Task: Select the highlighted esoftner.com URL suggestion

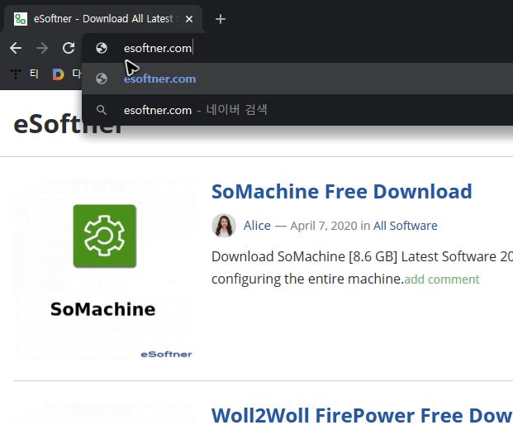Action: [297, 79]
